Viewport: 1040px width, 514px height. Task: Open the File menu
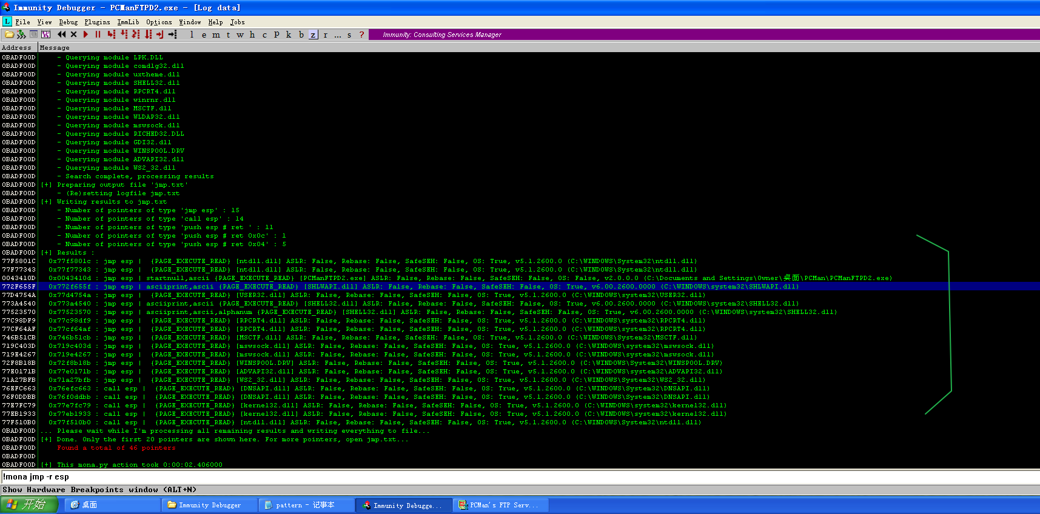click(x=22, y=22)
